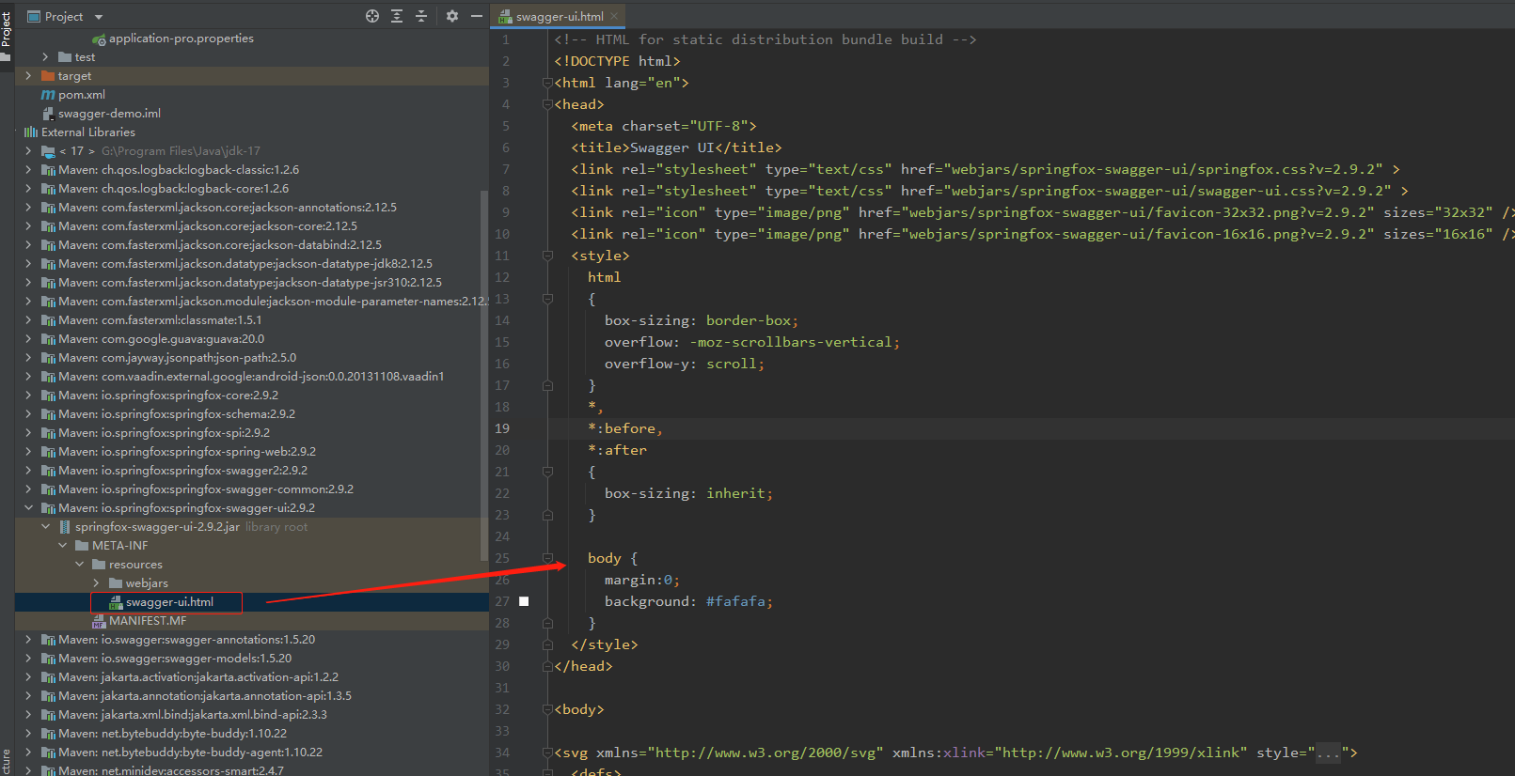Click the Collapse All icon in Project toolbar
Viewport: 1515px width, 776px height.
pos(421,16)
